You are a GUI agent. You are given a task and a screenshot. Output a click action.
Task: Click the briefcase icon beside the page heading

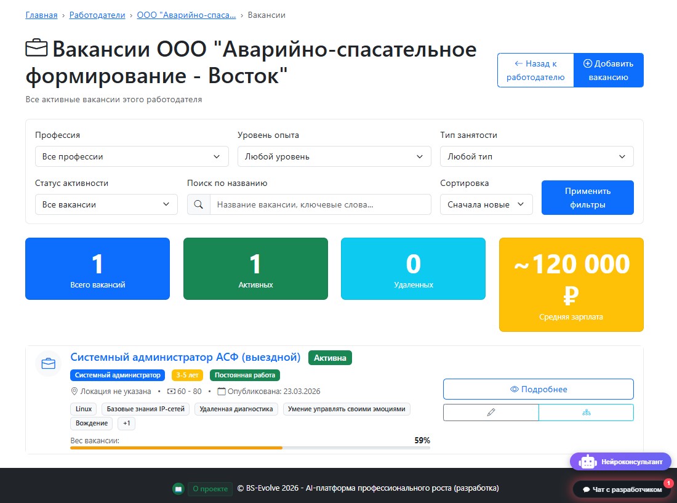(37, 48)
